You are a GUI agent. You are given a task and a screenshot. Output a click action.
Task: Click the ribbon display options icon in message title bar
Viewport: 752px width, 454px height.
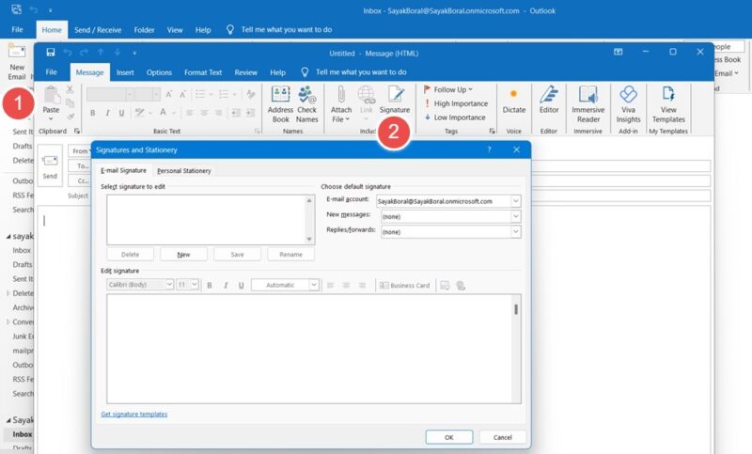(619, 52)
